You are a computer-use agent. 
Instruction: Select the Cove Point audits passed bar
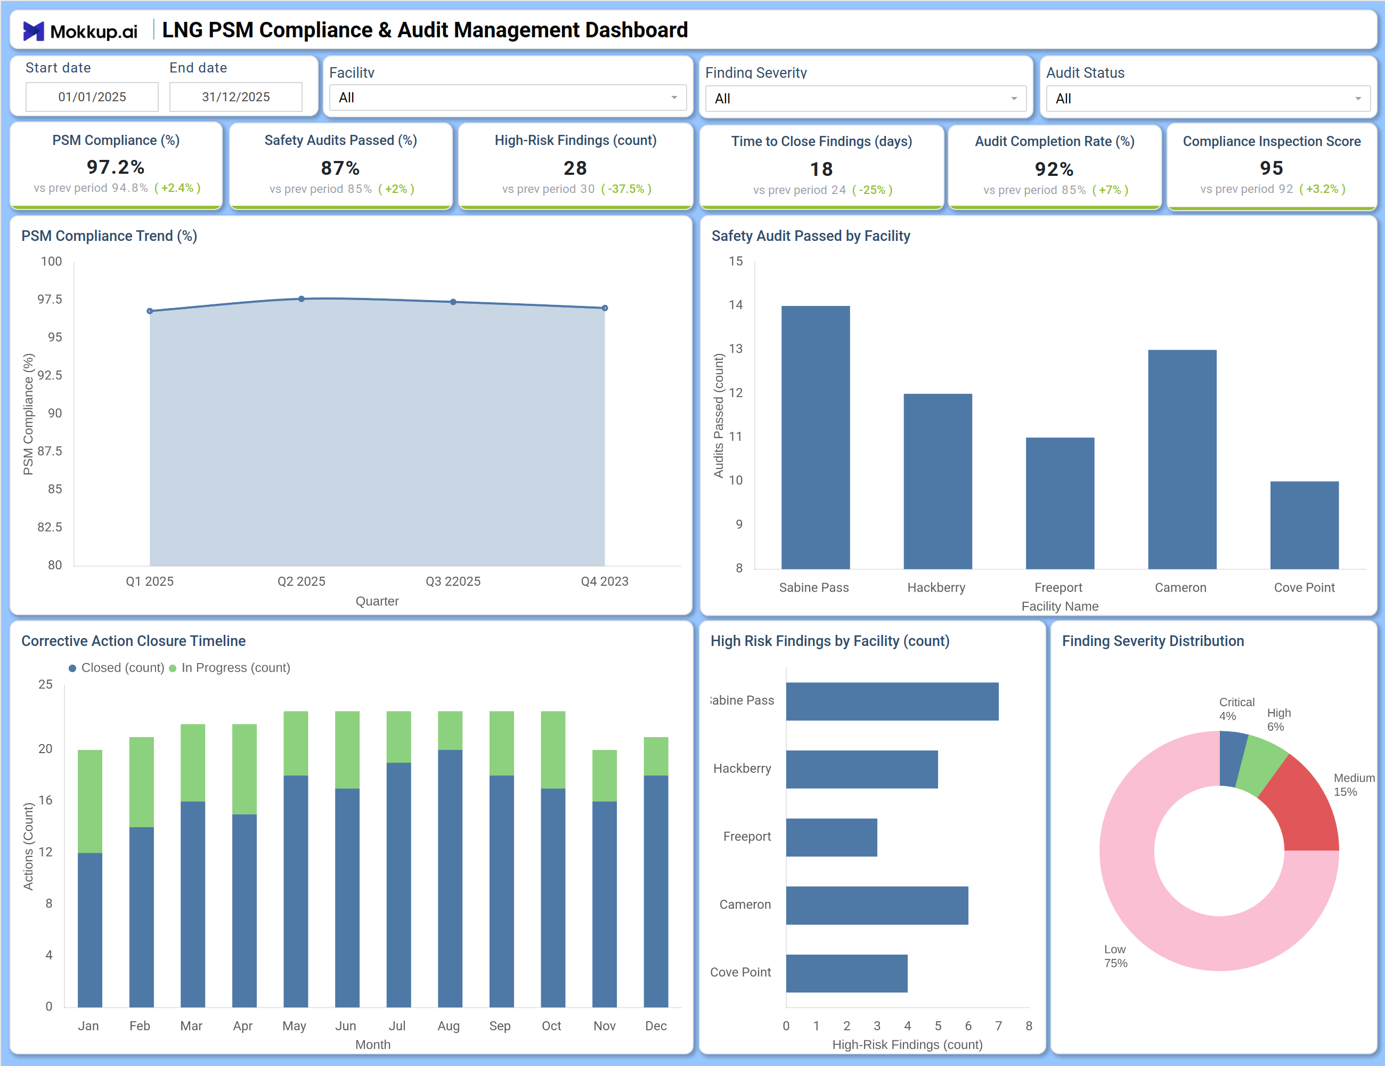pos(1305,525)
